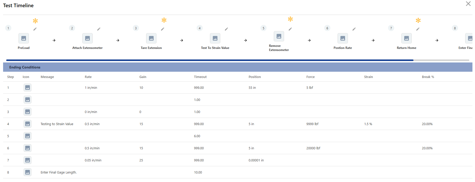The image size is (475, 182).
Task: Click the row 3 icon in Ending Conditions
Action: tap(28, 112)
